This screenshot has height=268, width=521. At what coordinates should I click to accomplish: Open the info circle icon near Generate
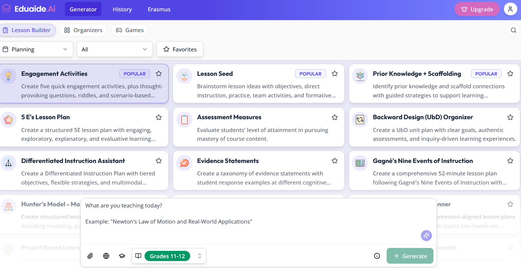(x=377, y=256)
